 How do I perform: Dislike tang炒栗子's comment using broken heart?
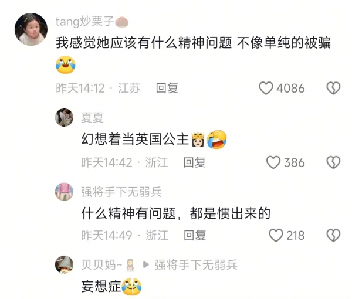[333, 88]
